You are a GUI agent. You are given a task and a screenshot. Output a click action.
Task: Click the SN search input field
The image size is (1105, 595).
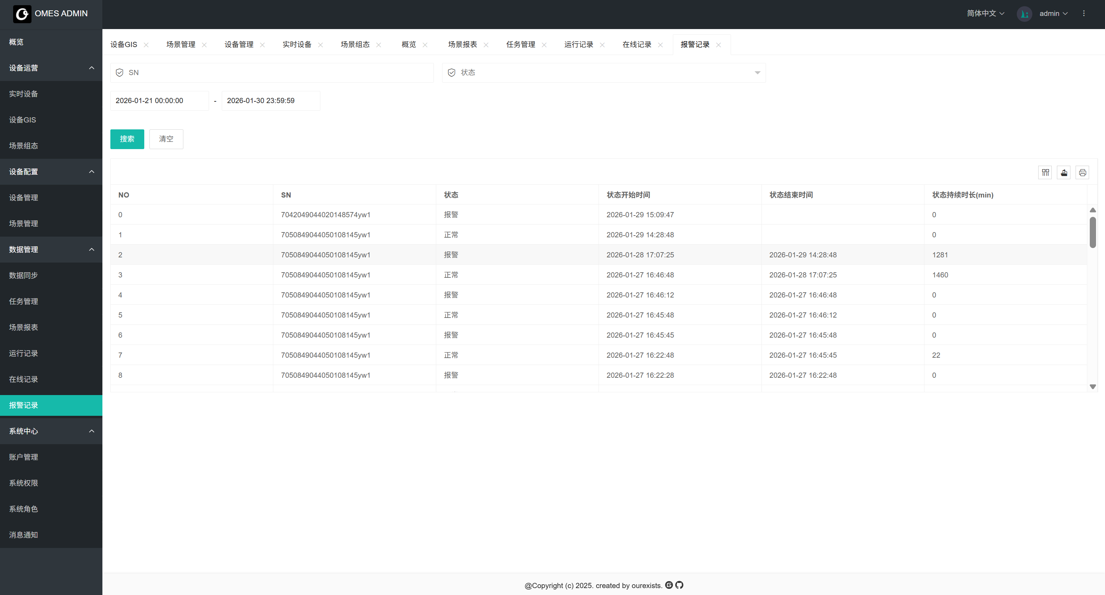tap(275, 73)
